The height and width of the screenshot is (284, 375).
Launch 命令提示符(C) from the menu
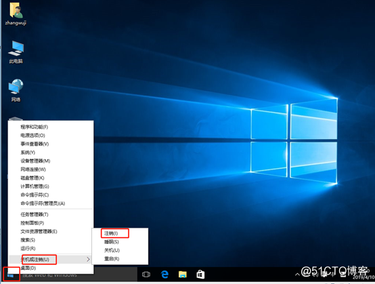pyautogui.click(x=51, y=195)
